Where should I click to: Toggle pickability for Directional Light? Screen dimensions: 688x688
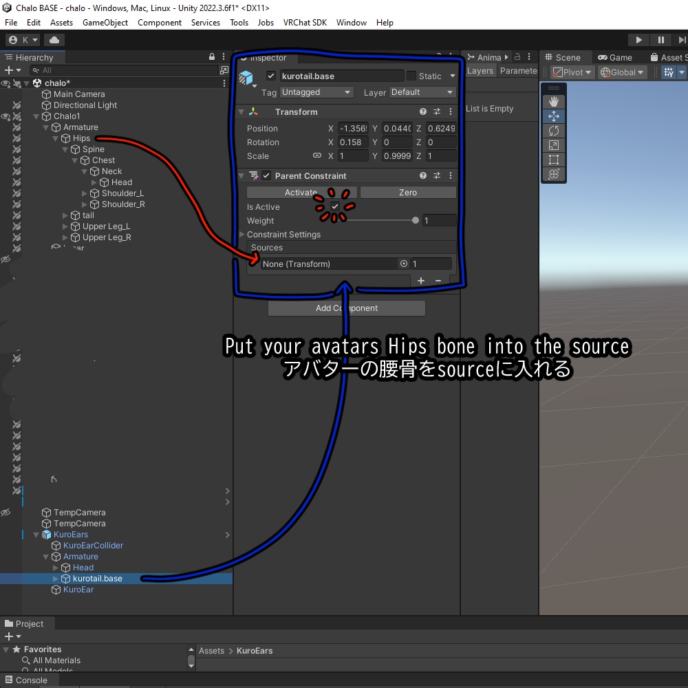[x=17, y=105]
